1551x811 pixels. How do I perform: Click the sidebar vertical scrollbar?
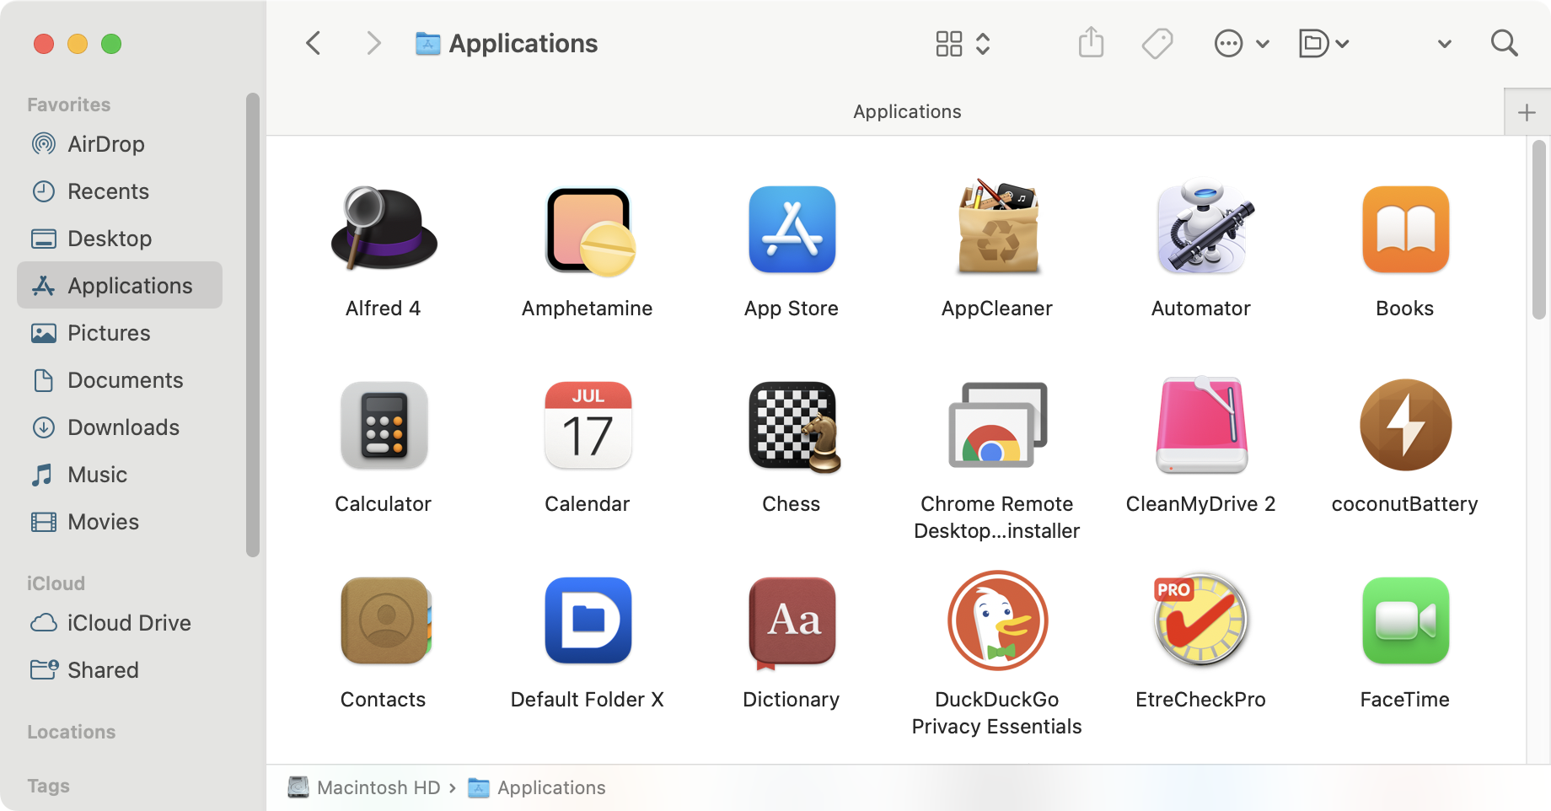point(252,325)
